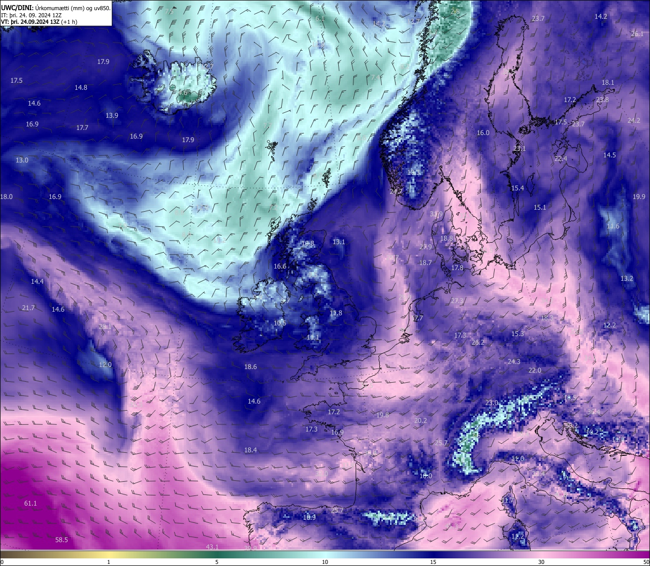Click the 27.3 value over northern Germany
The width and height of the screenshot is (650, 566).
pyautogui.click(x=457, y=301)
